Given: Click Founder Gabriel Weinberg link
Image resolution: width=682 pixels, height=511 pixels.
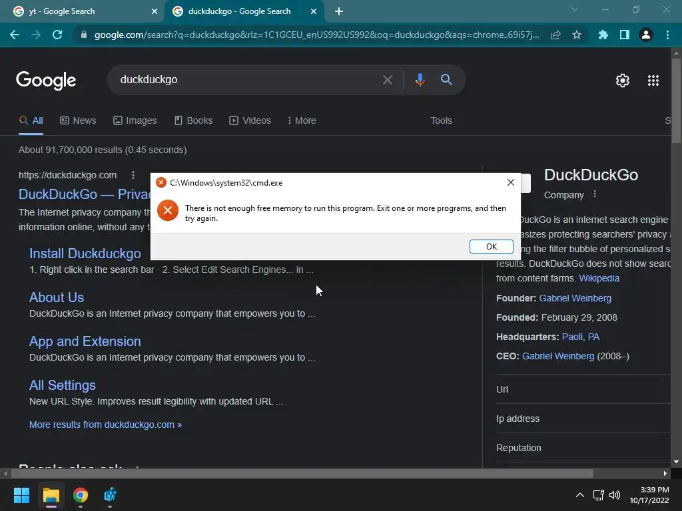Looking at the screenshot, I should pyautogui.click(x=575, y=298).
